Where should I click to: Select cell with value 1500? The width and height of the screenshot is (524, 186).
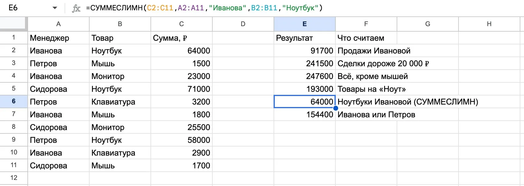click(x=182, y=64)
